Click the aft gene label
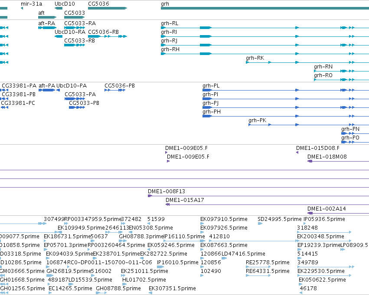Viewport: 369px width, 295px height. click(42, 13)
